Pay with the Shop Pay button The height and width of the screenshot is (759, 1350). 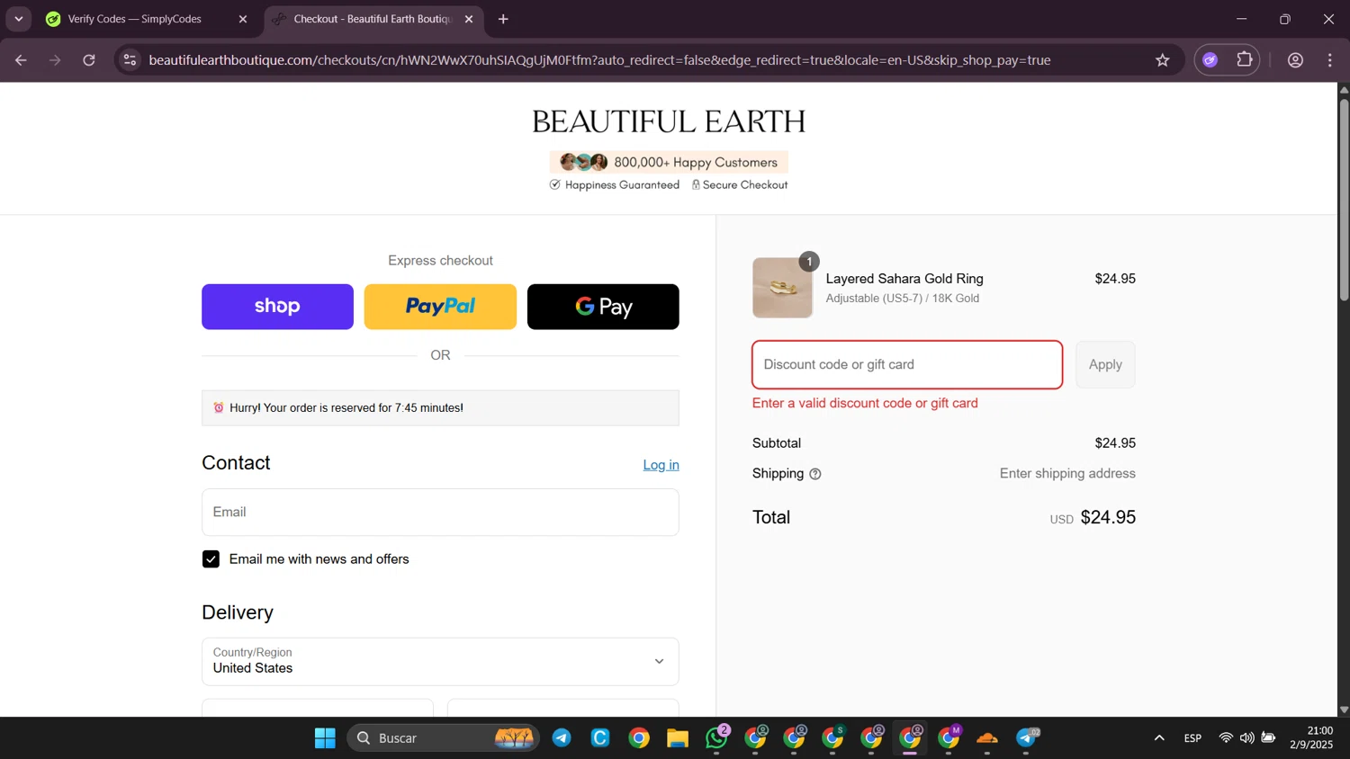[277, 307]
